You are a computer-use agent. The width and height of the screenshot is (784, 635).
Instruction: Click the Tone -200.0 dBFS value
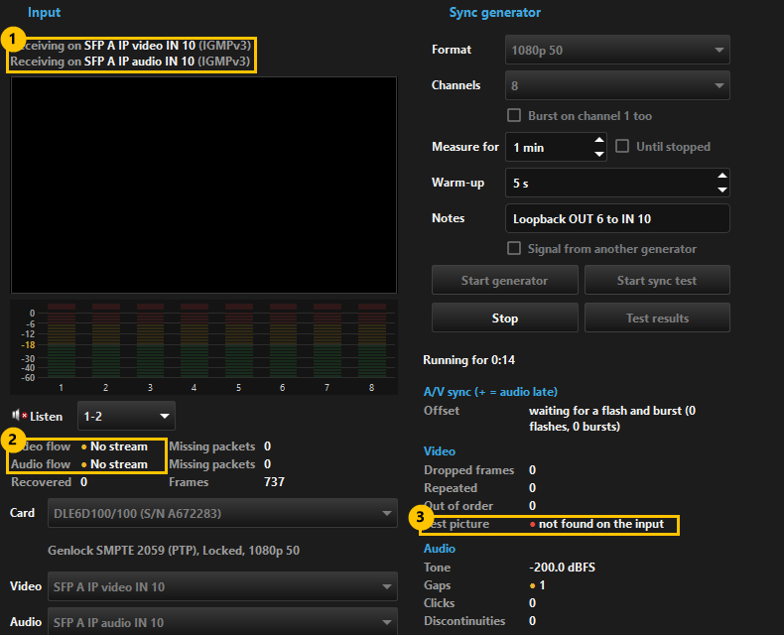562,568
